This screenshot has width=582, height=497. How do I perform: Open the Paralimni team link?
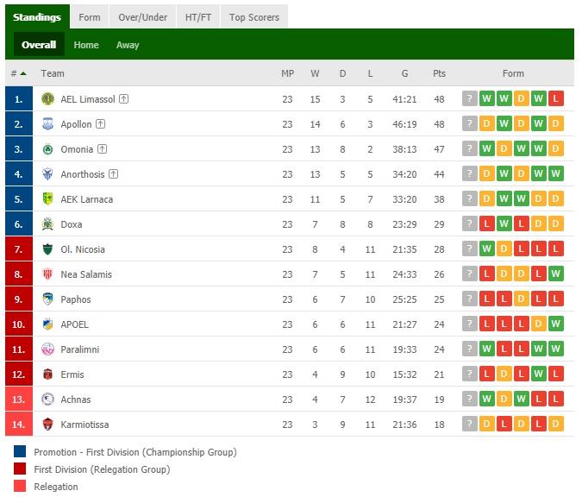tap(80, 349)
